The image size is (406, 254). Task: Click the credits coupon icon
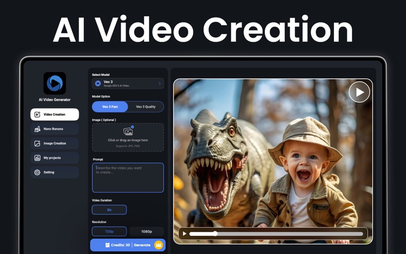pos(108,245)
